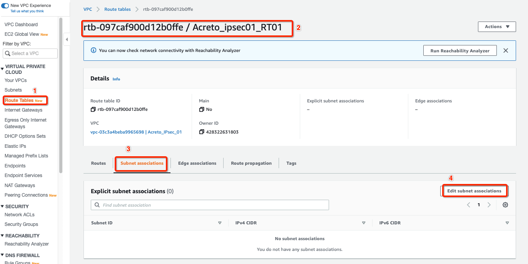Open Reachability Analyzer in the sidebar
This screenshot has width=528, height=264.
27,244
